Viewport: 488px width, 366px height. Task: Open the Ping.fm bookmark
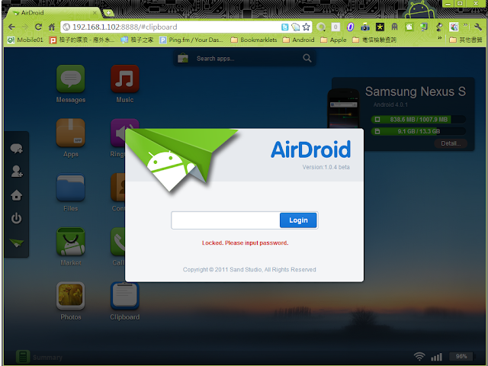pyautogui.click(x=191, y=40)
